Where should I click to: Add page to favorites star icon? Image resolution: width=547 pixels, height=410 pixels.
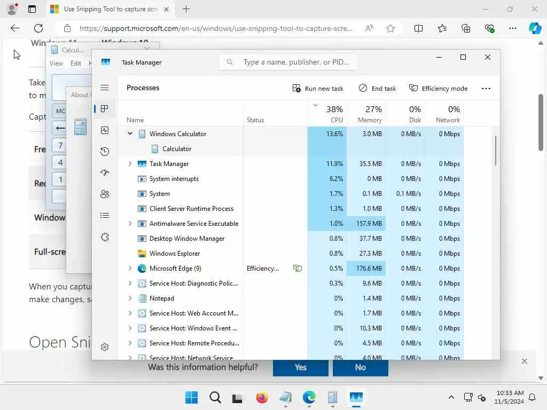[x=390, y=28]
